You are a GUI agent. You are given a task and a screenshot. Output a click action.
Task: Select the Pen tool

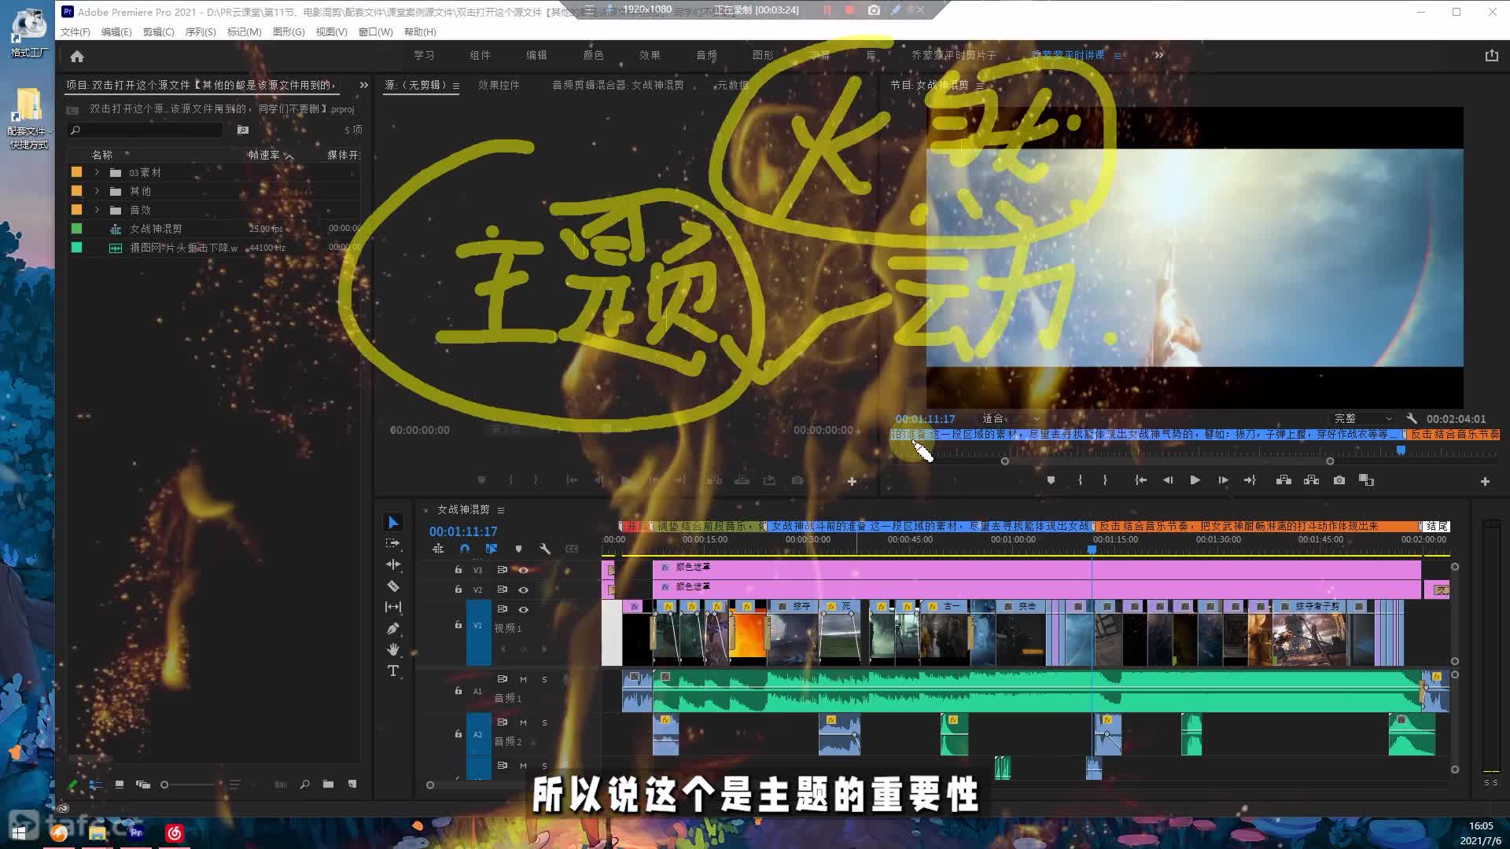[393, 628]
